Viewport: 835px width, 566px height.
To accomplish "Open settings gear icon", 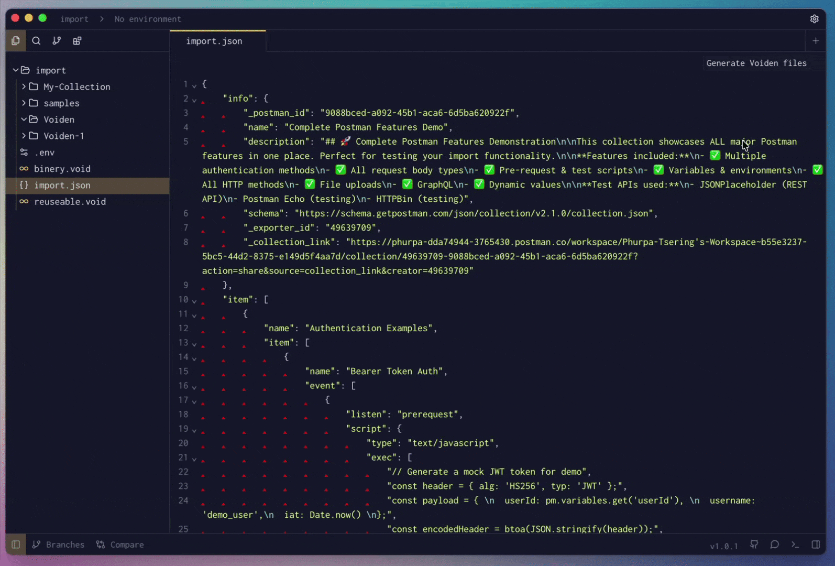I will [x=814, y=19].
